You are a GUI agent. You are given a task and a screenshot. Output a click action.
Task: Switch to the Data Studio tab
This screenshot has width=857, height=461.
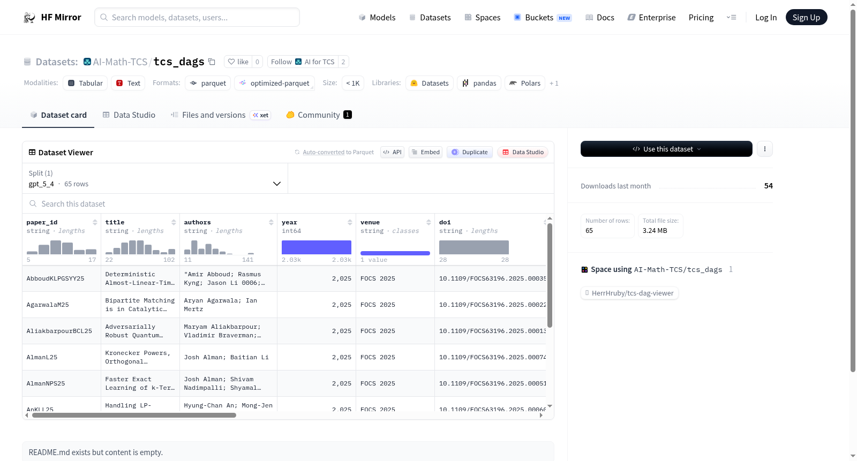point(129,115)
